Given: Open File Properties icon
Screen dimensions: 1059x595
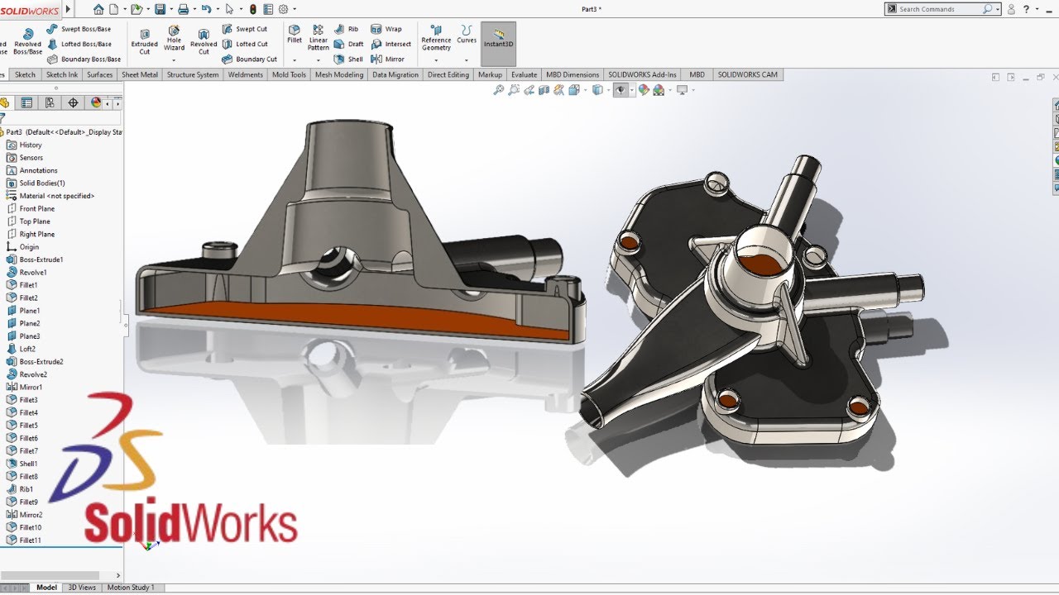Looking at the screenshot, I should (268, 9).
